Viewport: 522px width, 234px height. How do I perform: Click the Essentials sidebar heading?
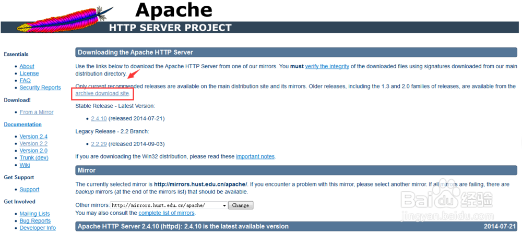pos(16,54)
